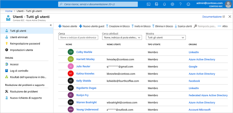
Task: Click ORIGINE column header
Action: coord(193,44)
